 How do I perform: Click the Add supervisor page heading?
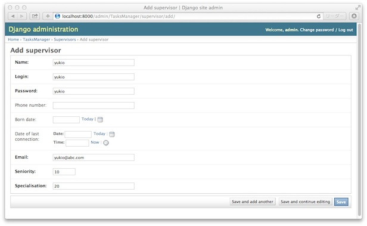pos(36,50)
